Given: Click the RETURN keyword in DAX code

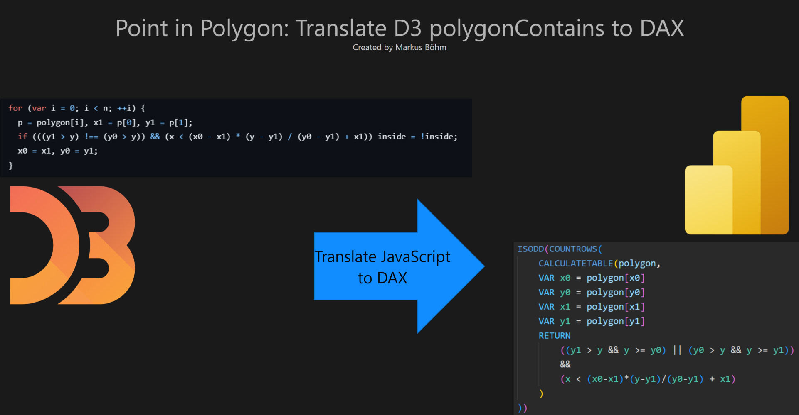Looking at the screenshot, I should click(x=555, y=336).
